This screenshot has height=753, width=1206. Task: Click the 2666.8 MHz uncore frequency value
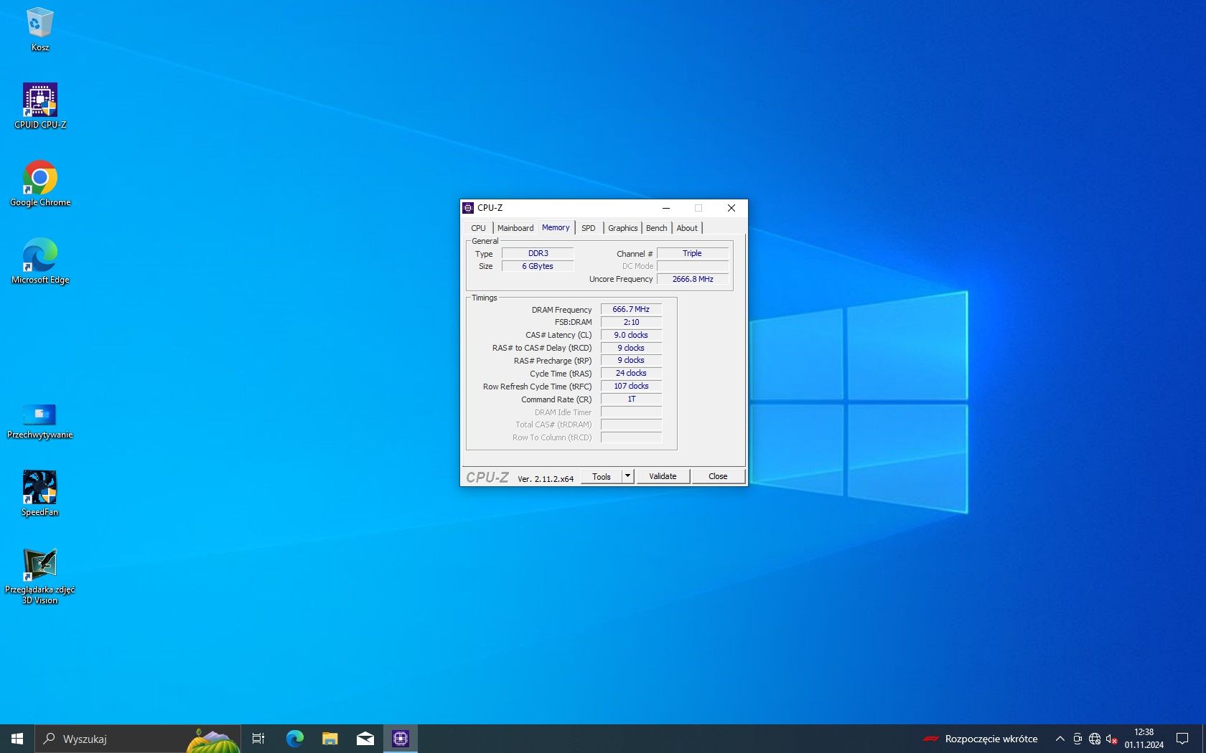(692, 279)
